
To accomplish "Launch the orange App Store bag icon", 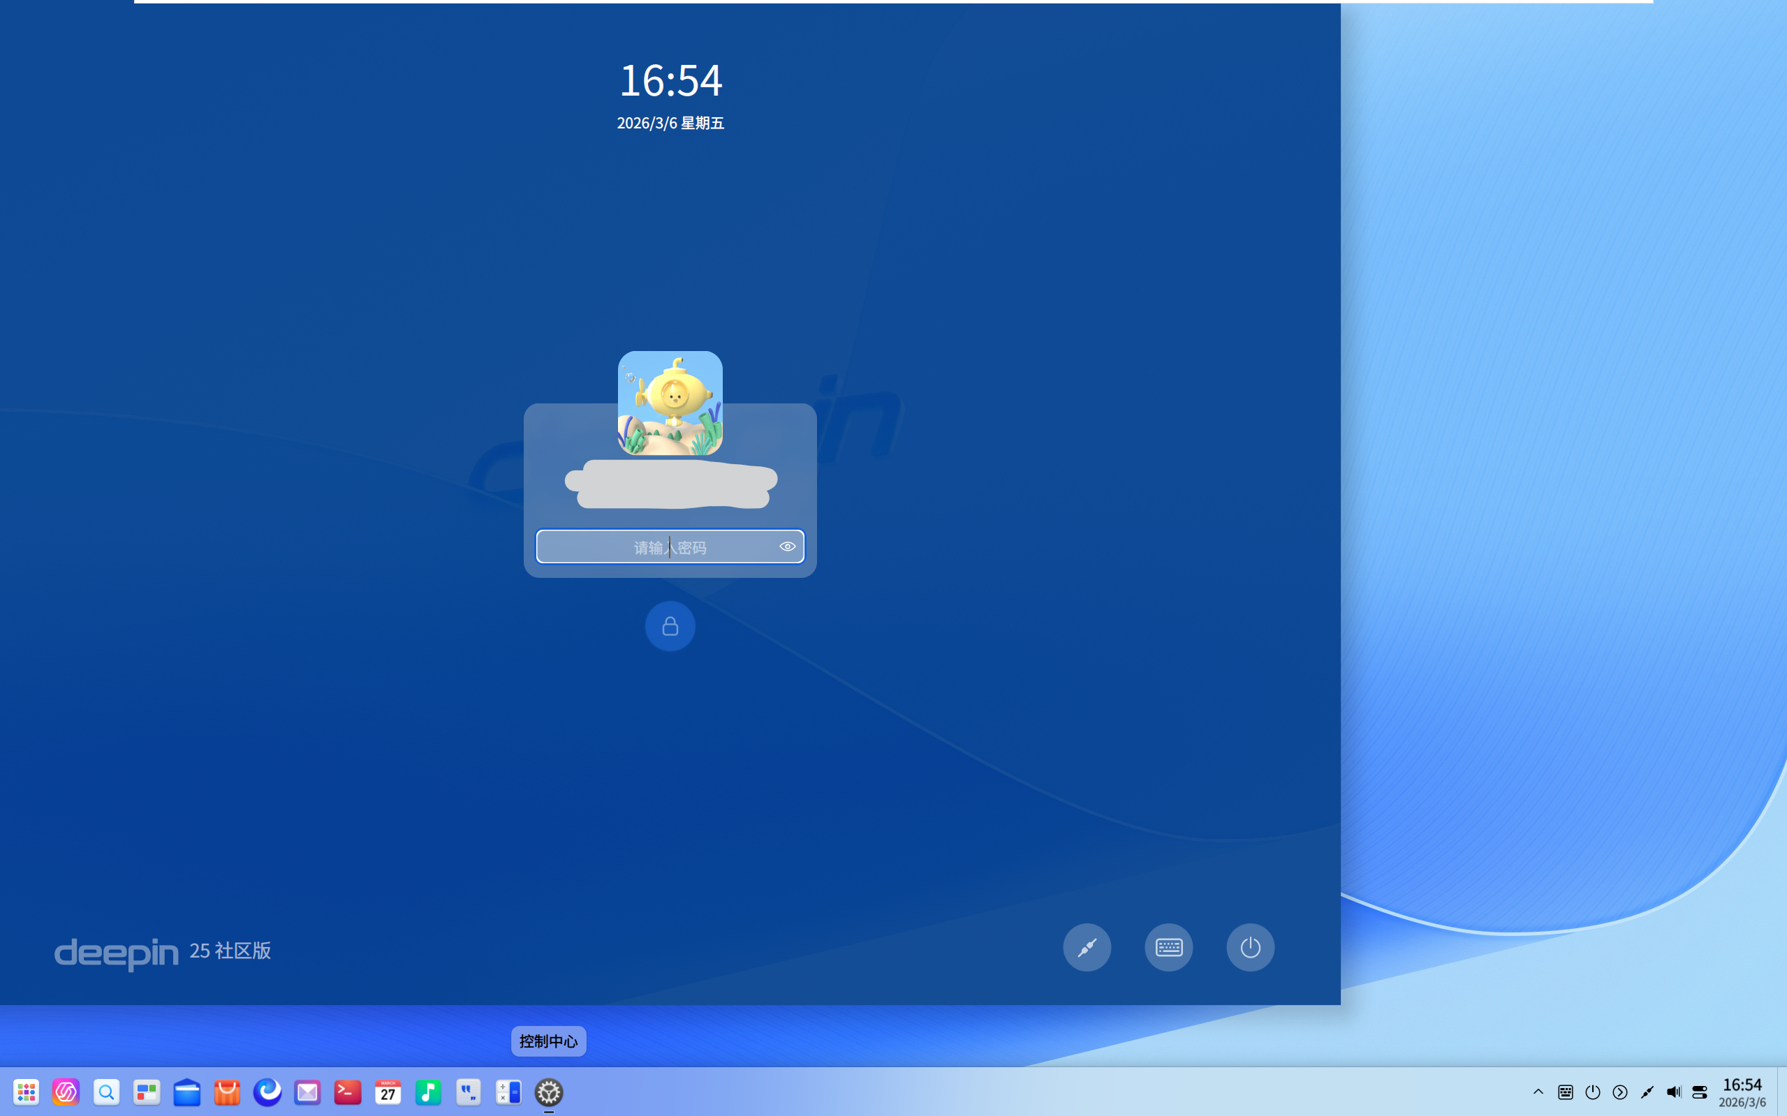I will [x=227, y=1092].
